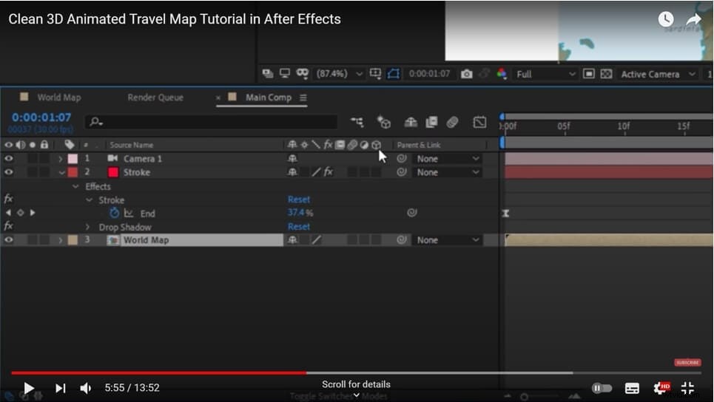714x402 pixels.
Task: Reset the Stroke effect
Action: 299,200
